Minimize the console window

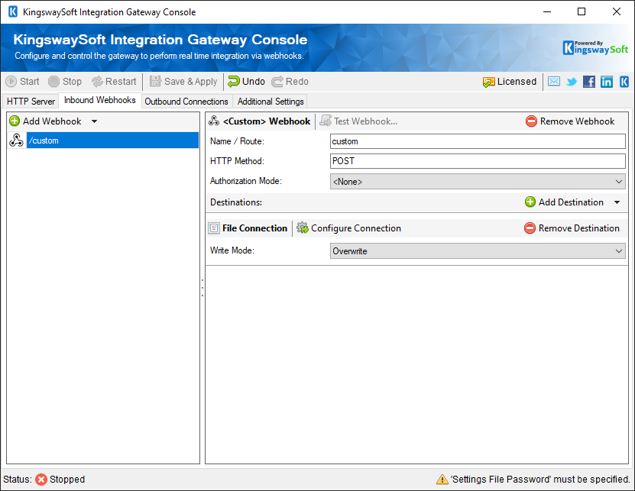[547, 11]
